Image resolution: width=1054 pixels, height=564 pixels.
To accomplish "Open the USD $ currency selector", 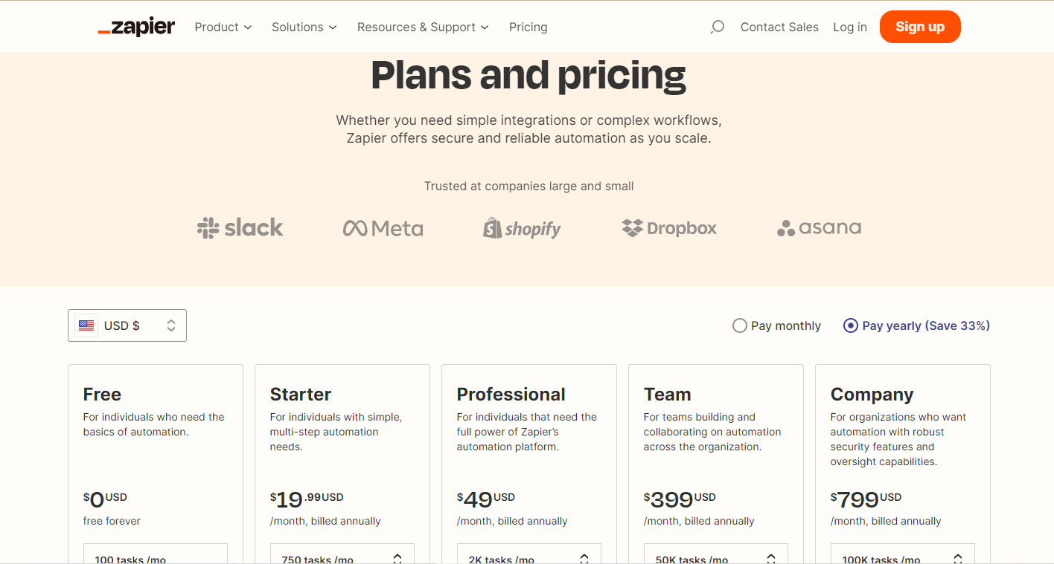I will coord(127,325).
